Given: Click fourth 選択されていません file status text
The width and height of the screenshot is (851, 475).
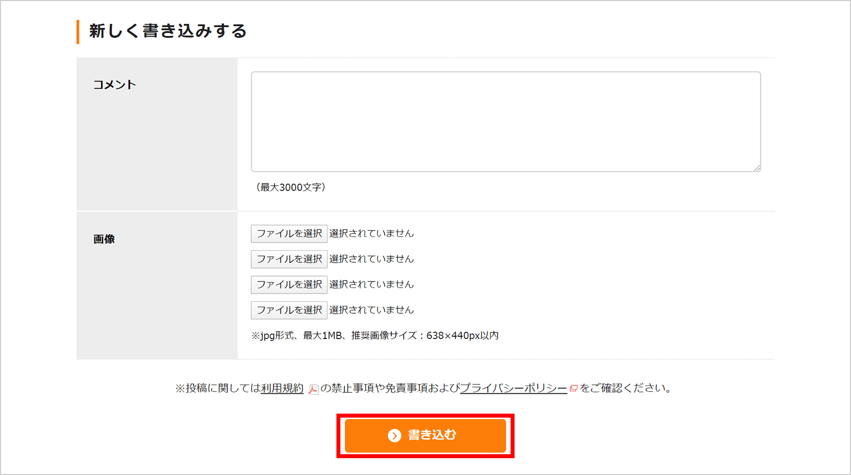Looking at the screenshot, I should point(372,310).
